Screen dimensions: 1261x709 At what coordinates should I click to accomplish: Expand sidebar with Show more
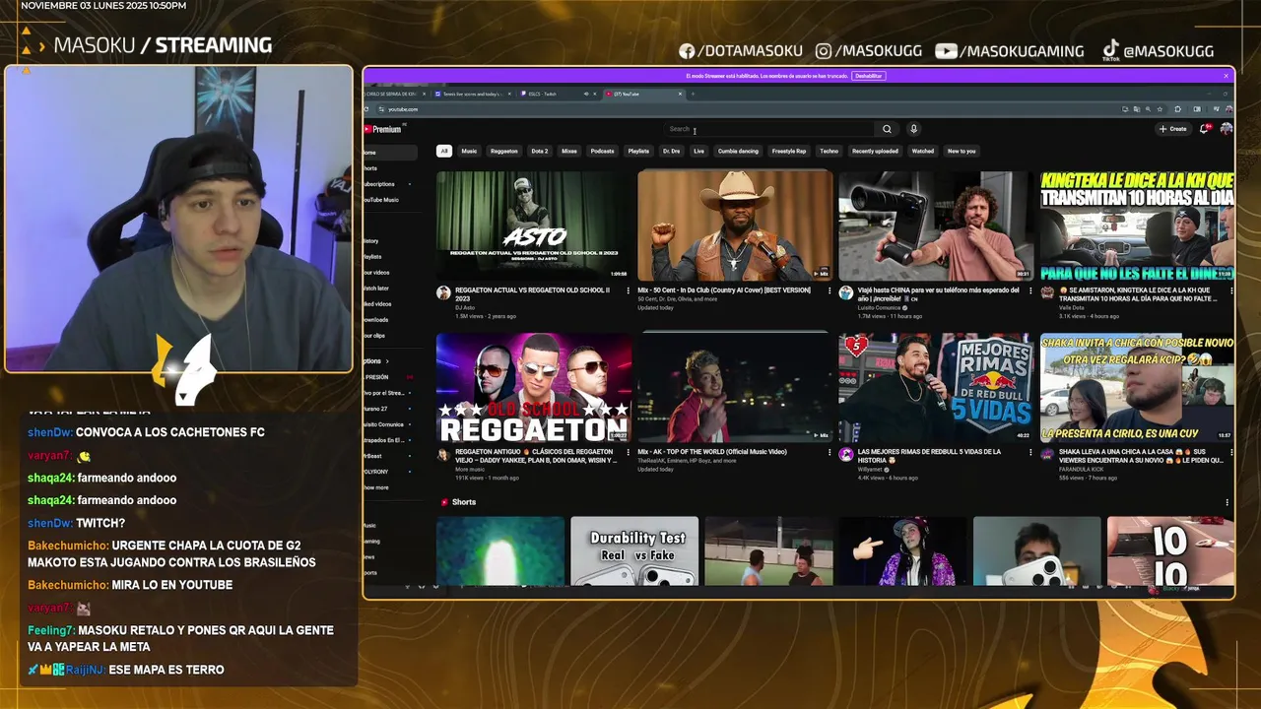coord(376,487)
